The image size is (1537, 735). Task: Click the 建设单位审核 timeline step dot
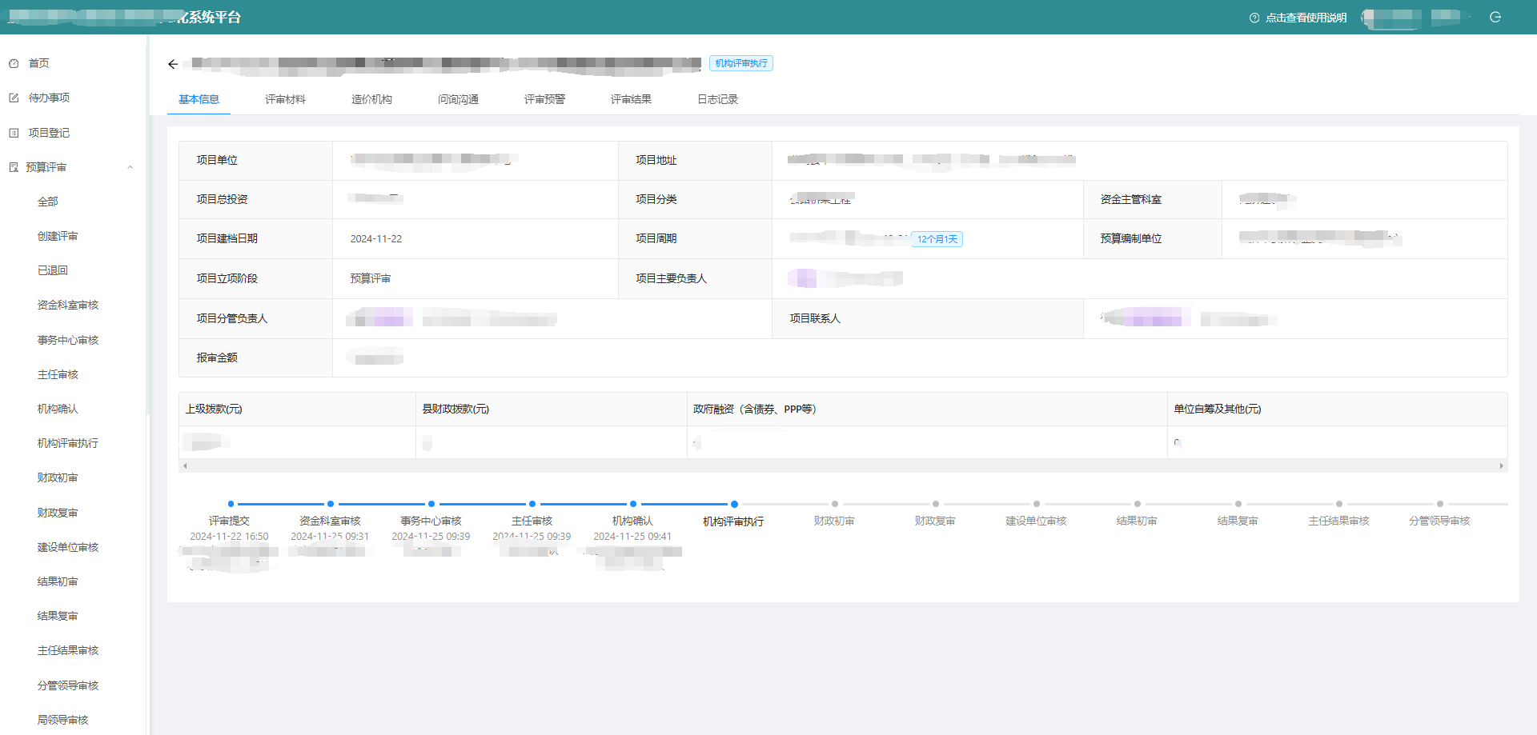point(1037,504)
